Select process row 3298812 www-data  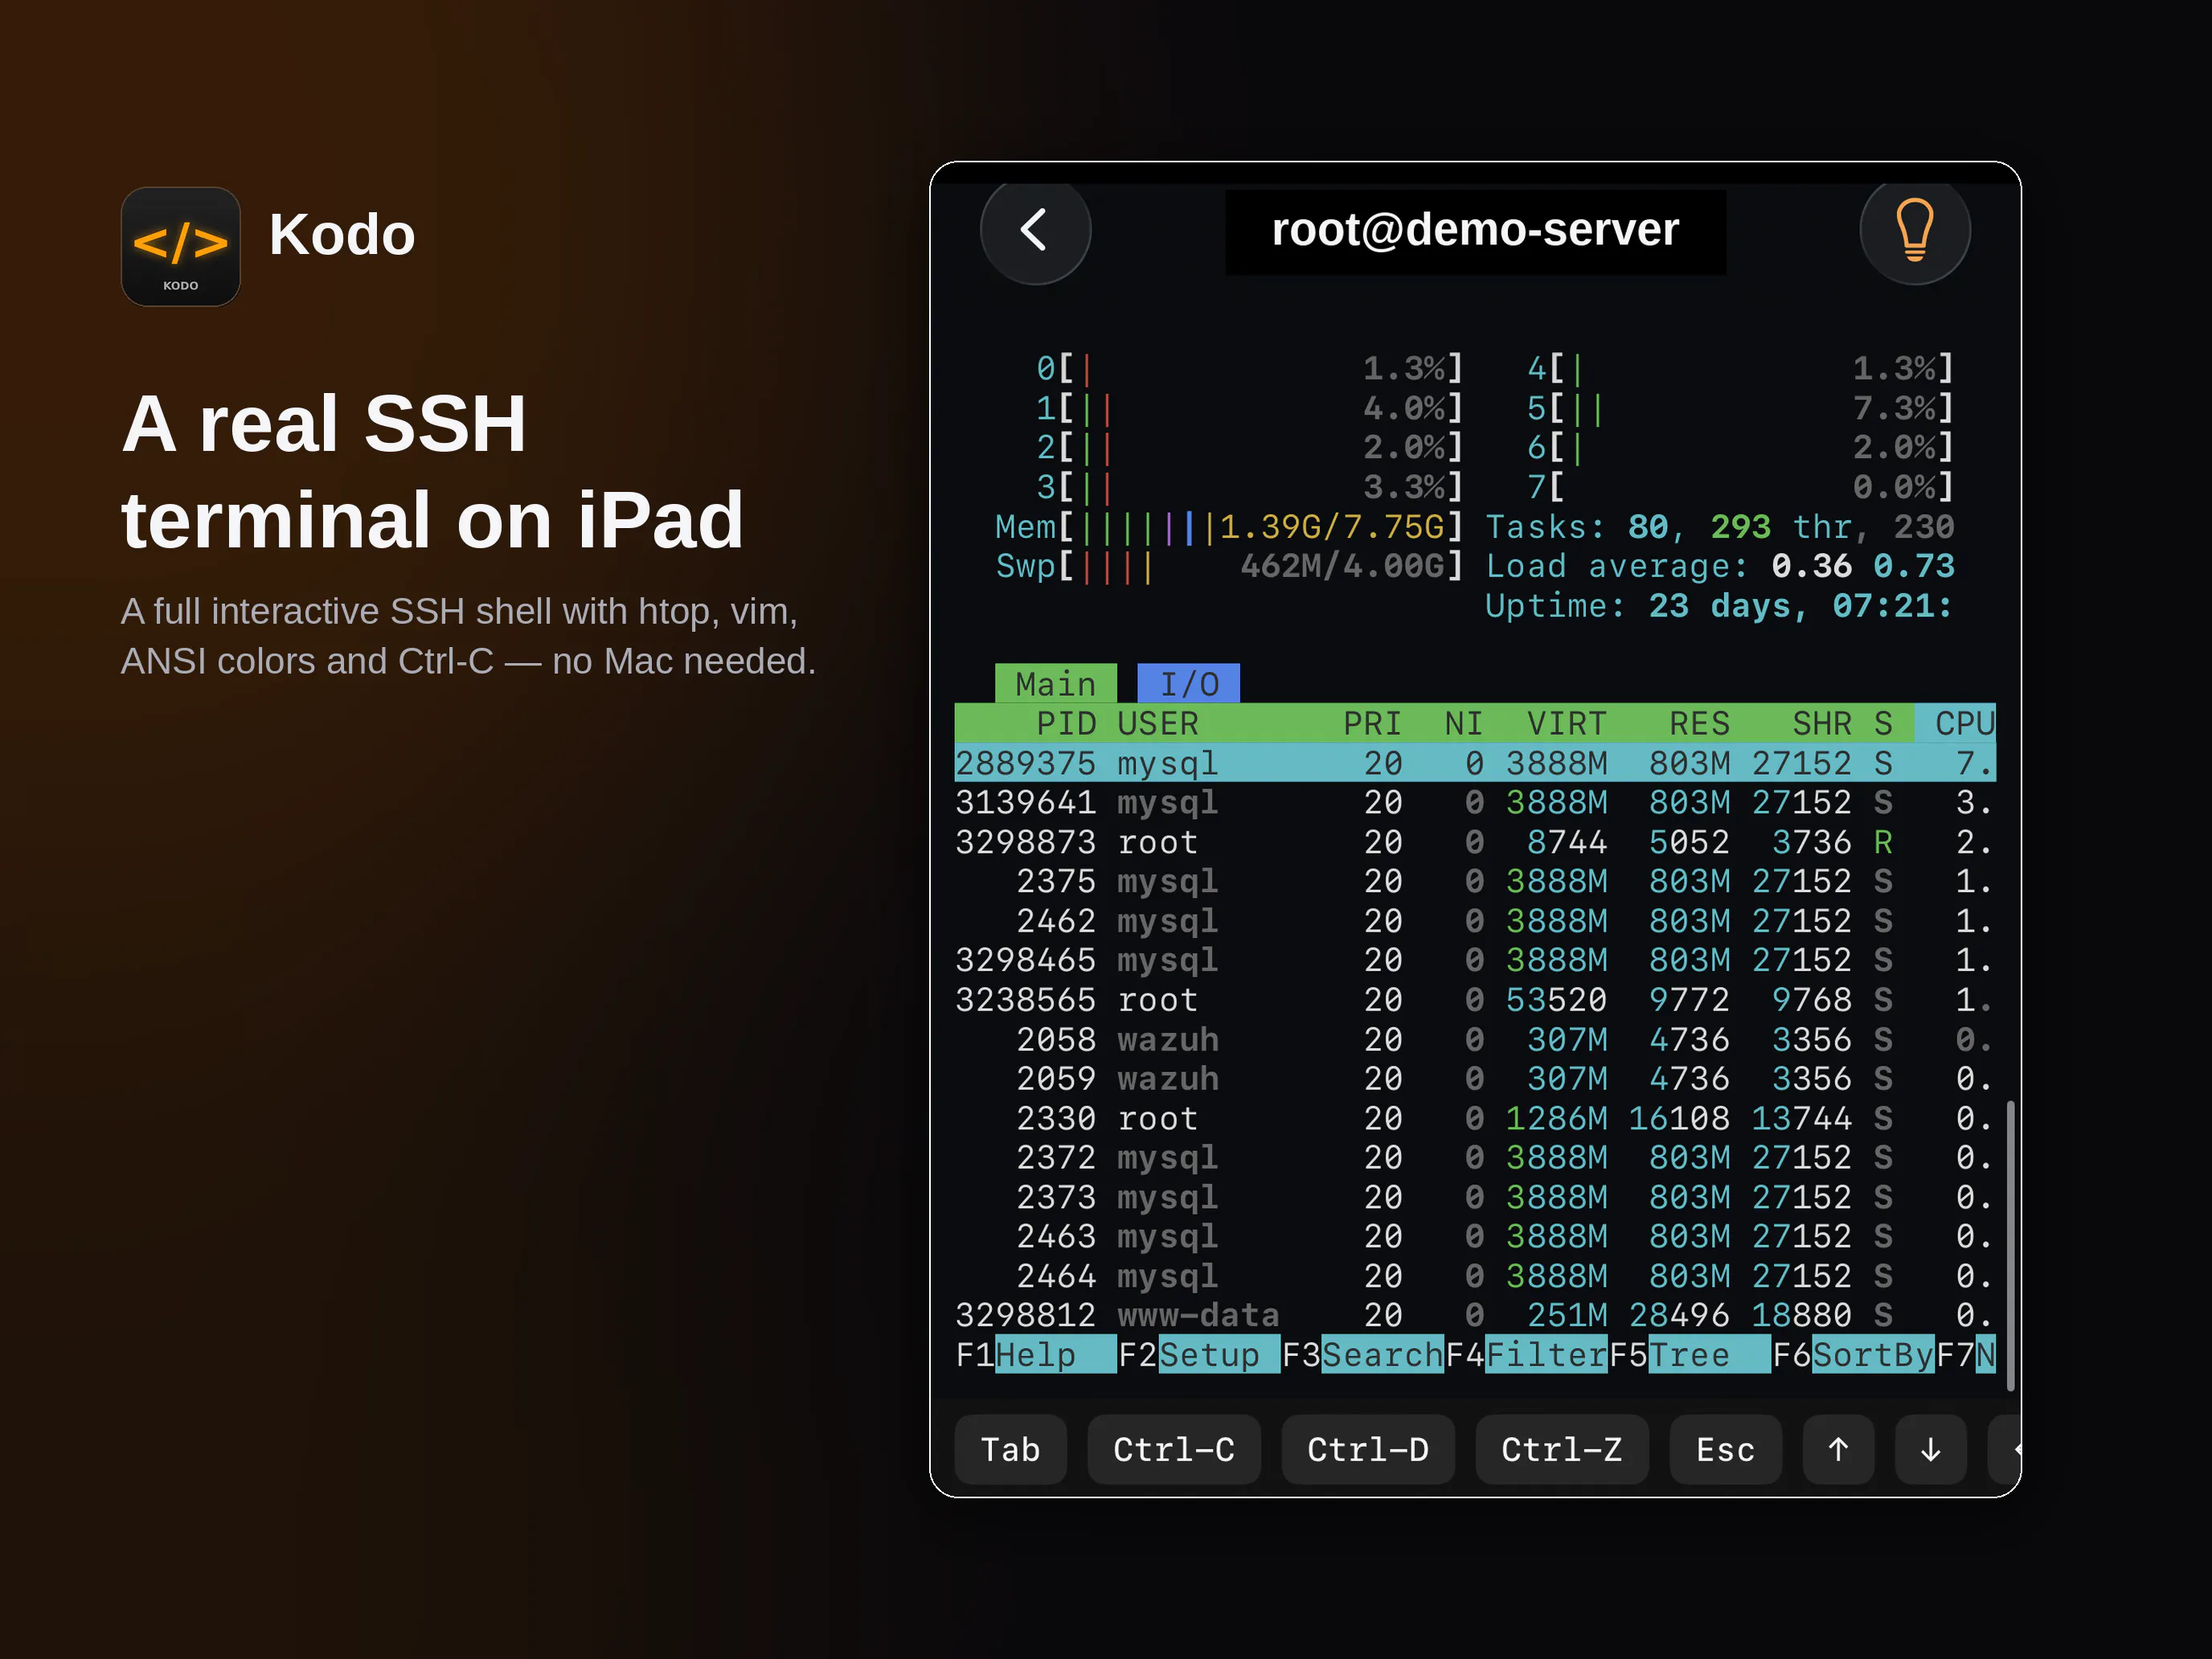pyautogui.click(x=1475, y=1316)
